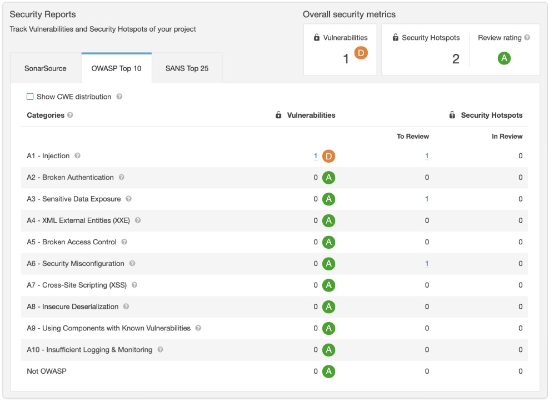Click the orange D badge on the A1 Injection row
Image resolution: width=554 pixels, height=402 pixels.
(x=328, y=156)
